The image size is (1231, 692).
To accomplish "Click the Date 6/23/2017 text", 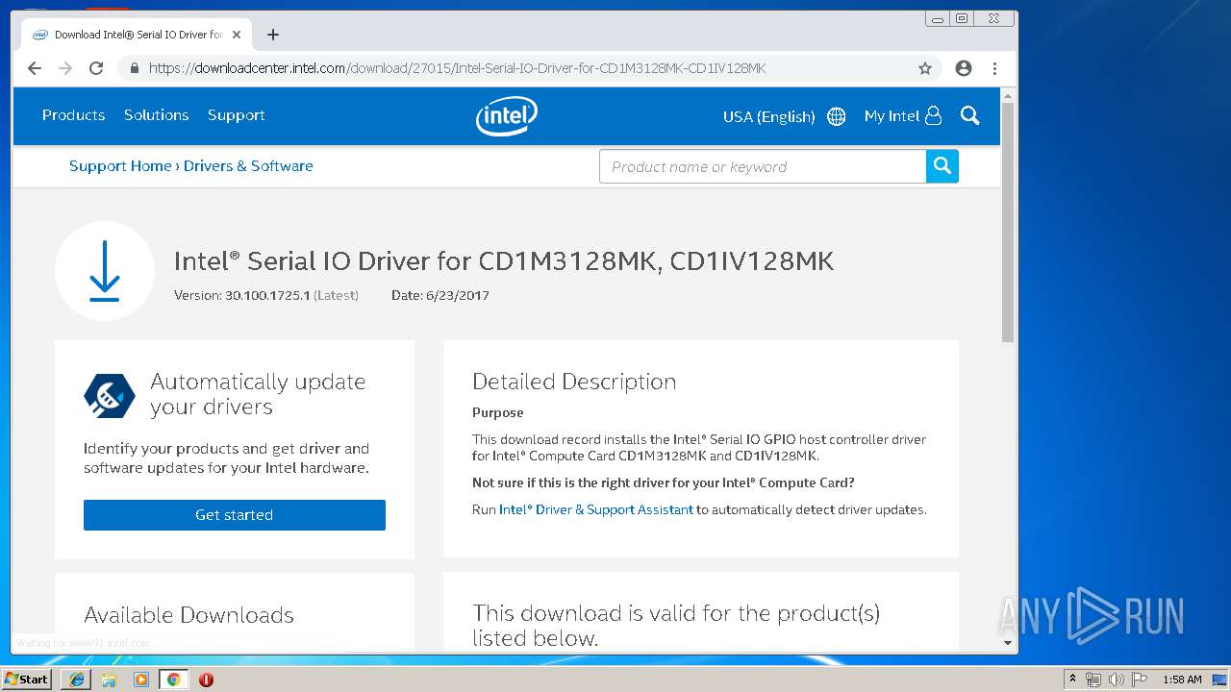I will (440, 295).
